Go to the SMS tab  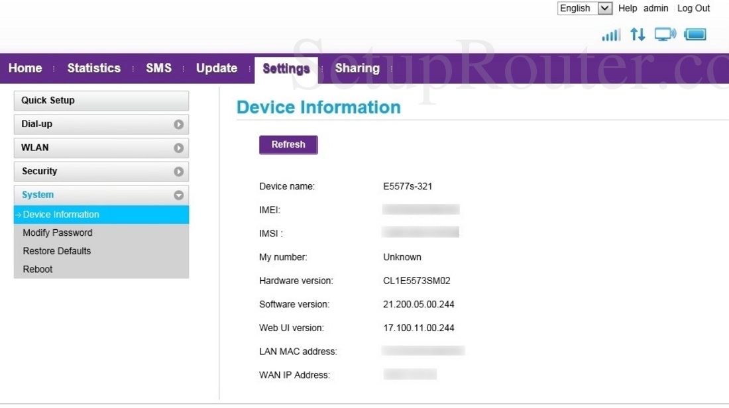tap(158, 68)
